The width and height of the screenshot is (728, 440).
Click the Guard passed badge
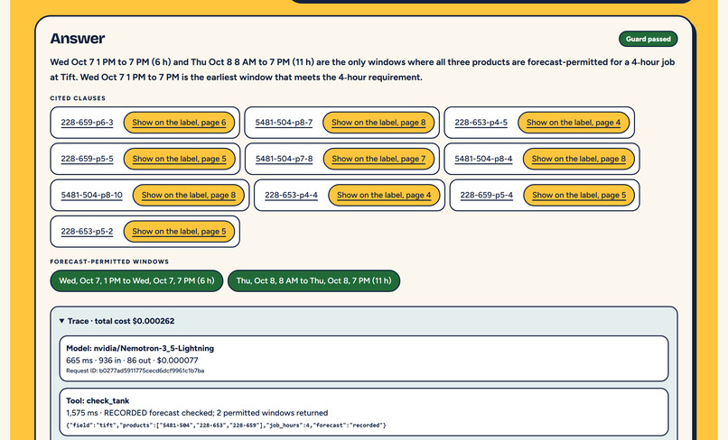(649, 39)
